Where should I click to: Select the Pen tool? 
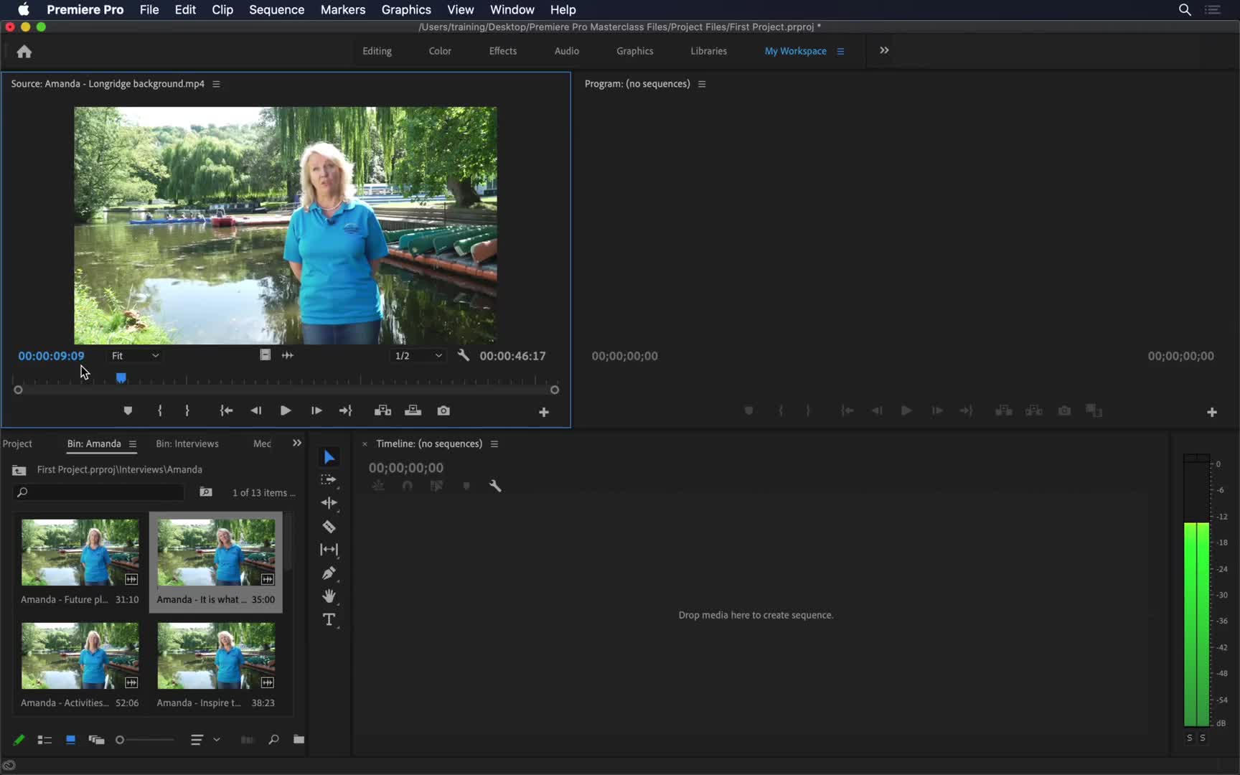[x=329, y=573]
